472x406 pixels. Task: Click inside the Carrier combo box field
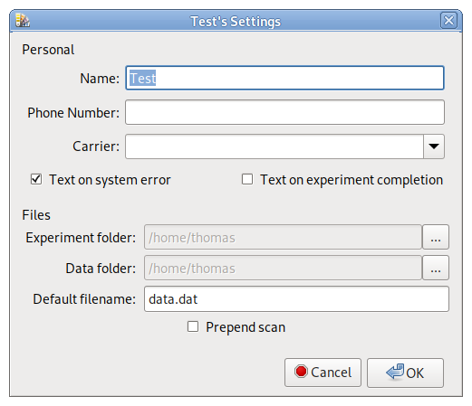(275, 146)
